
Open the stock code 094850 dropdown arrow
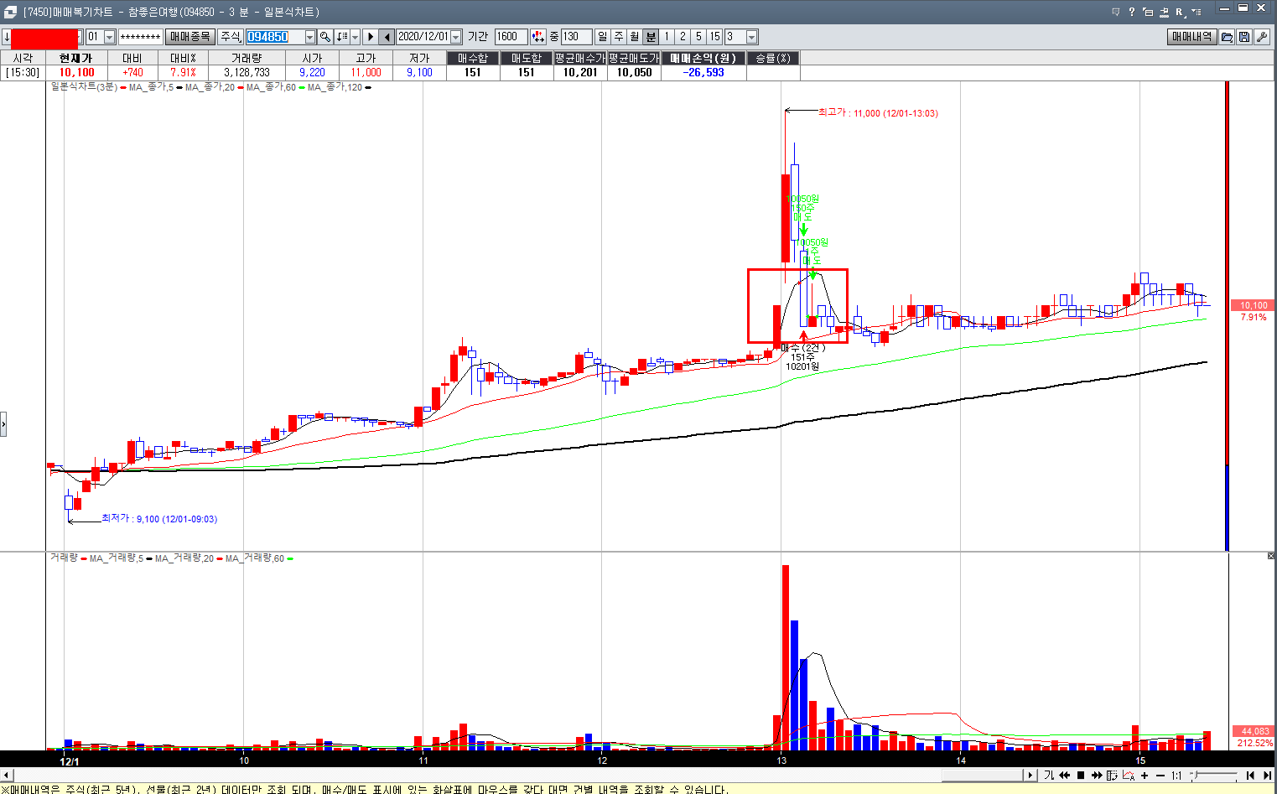(x=310, y=37)
